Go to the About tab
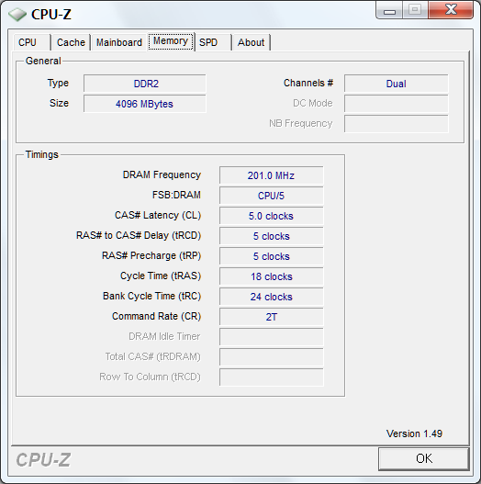This screenshot has width=481, height=484. [x=252, y=42]
